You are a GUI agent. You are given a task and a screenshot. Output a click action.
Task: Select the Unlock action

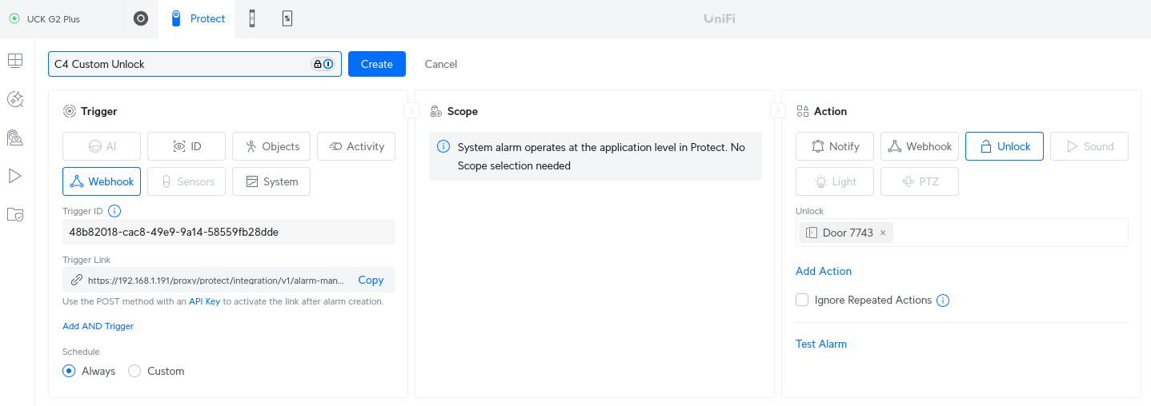1005,146
